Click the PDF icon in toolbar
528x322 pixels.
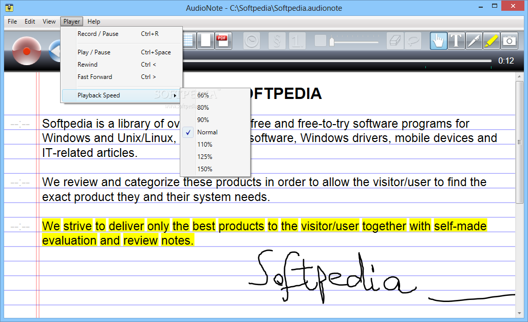coord(223,41)
